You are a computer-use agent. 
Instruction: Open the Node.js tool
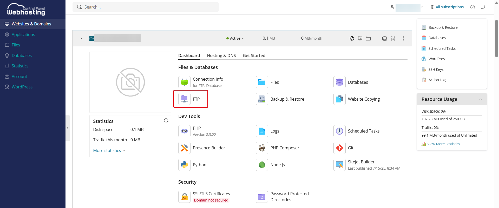[277, 165]
